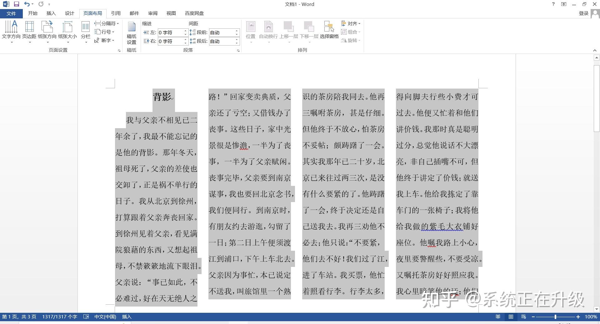The image size is (600, 324).
Task: 点击行号图标
Action: click(106, 32)
